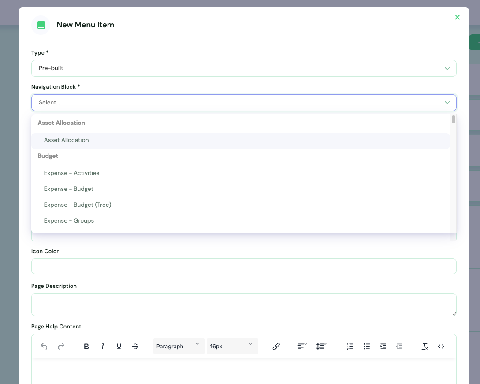Select Expense - Activities from the list
Viewport: 480px width, 384px height.
click(241, 173)
